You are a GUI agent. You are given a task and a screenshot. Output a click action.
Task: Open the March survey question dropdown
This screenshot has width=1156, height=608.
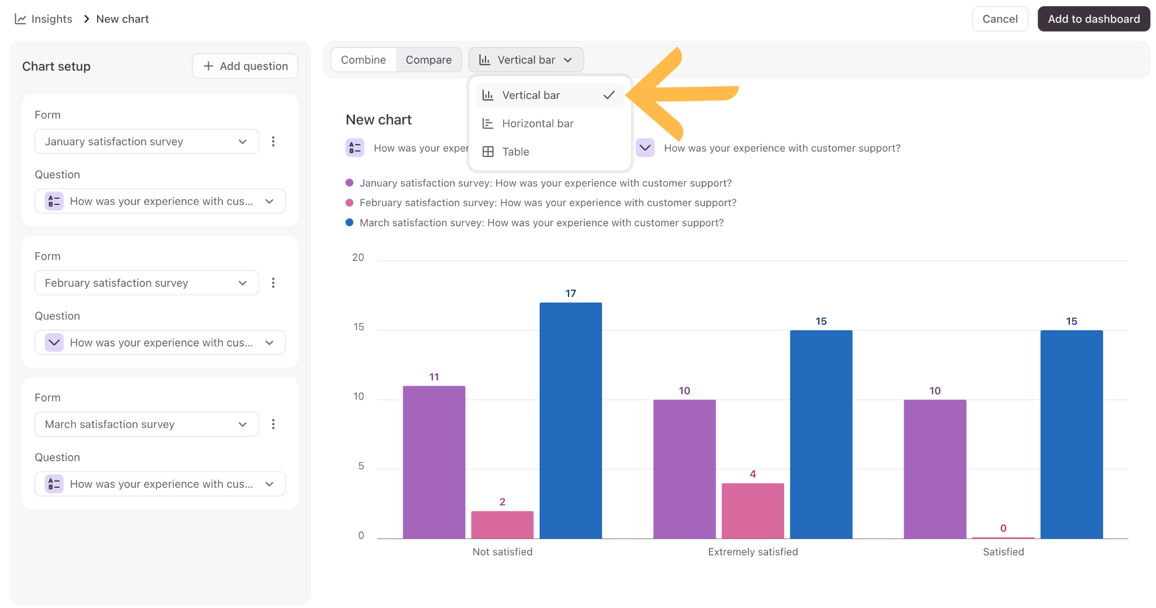pos(160,484)
